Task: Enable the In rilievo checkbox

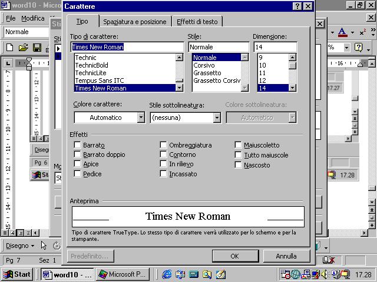Action: pyautogui.click(x=163, y=163)
